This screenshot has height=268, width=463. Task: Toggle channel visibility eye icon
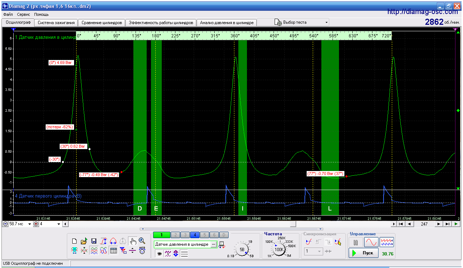point(159,254)
